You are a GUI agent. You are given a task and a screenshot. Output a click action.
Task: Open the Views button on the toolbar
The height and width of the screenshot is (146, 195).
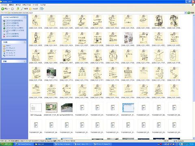click(42, 9)
